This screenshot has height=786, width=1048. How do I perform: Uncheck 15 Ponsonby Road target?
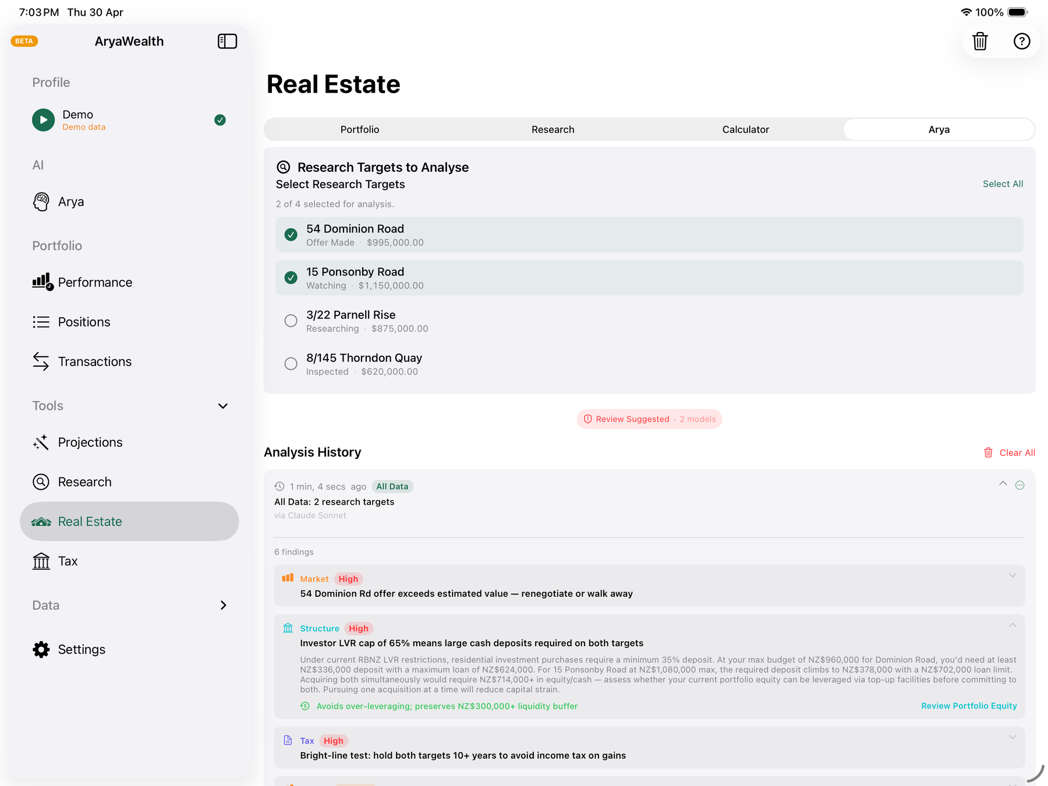(x=291, y=278)
